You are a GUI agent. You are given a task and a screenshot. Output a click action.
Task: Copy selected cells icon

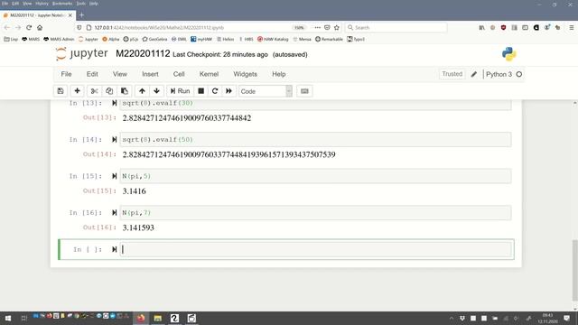109,91
